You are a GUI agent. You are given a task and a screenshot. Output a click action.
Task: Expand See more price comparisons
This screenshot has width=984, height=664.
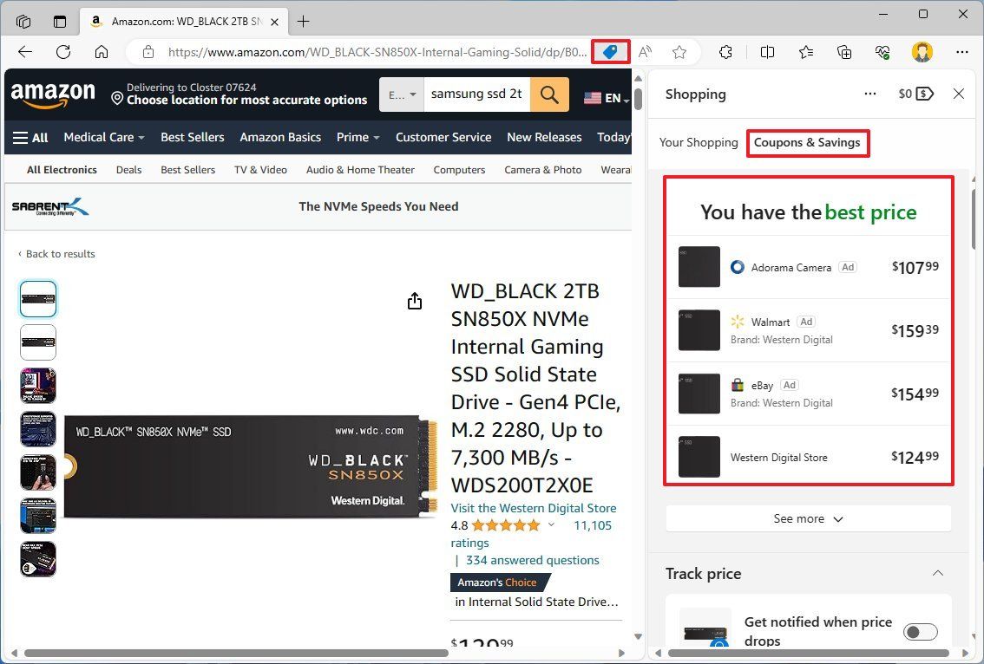click(x=807, y=518)
